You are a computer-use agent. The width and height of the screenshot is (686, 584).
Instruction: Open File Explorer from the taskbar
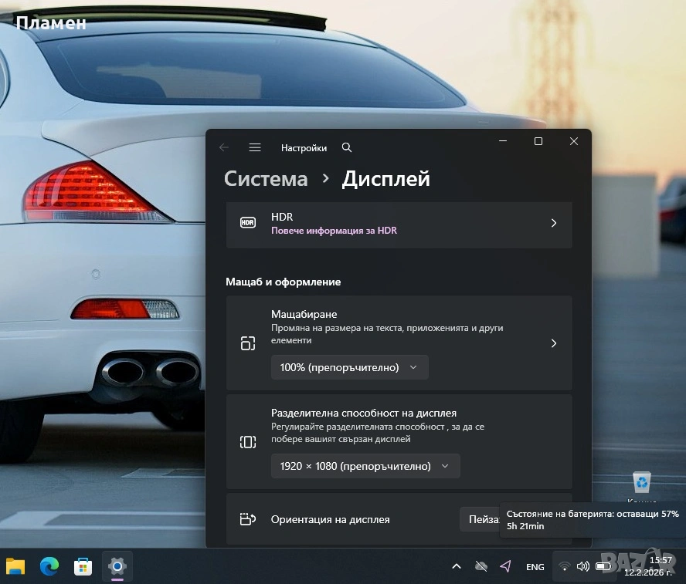(x=15, y=566)
